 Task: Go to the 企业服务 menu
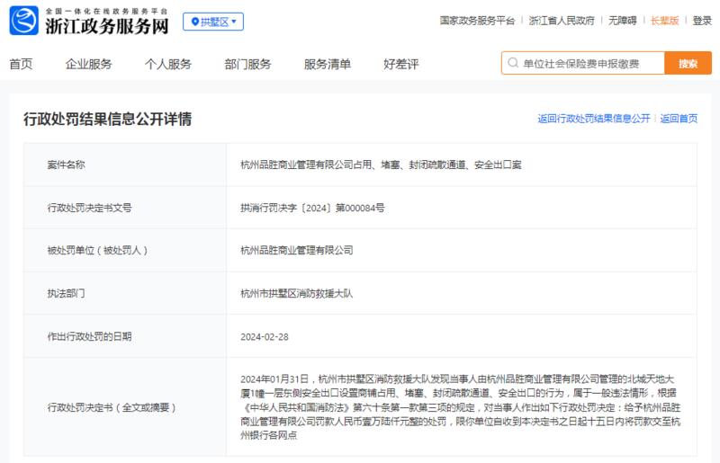click(88, 64)
